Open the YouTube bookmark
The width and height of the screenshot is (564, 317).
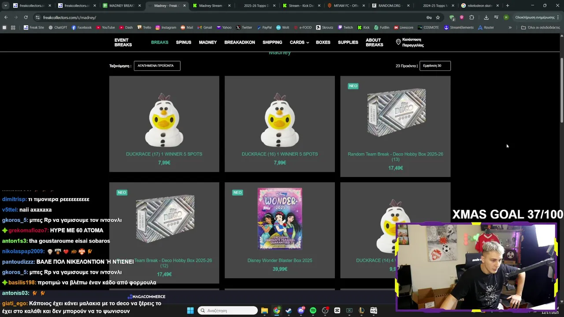pyautogui.click(x=105, y=27)
